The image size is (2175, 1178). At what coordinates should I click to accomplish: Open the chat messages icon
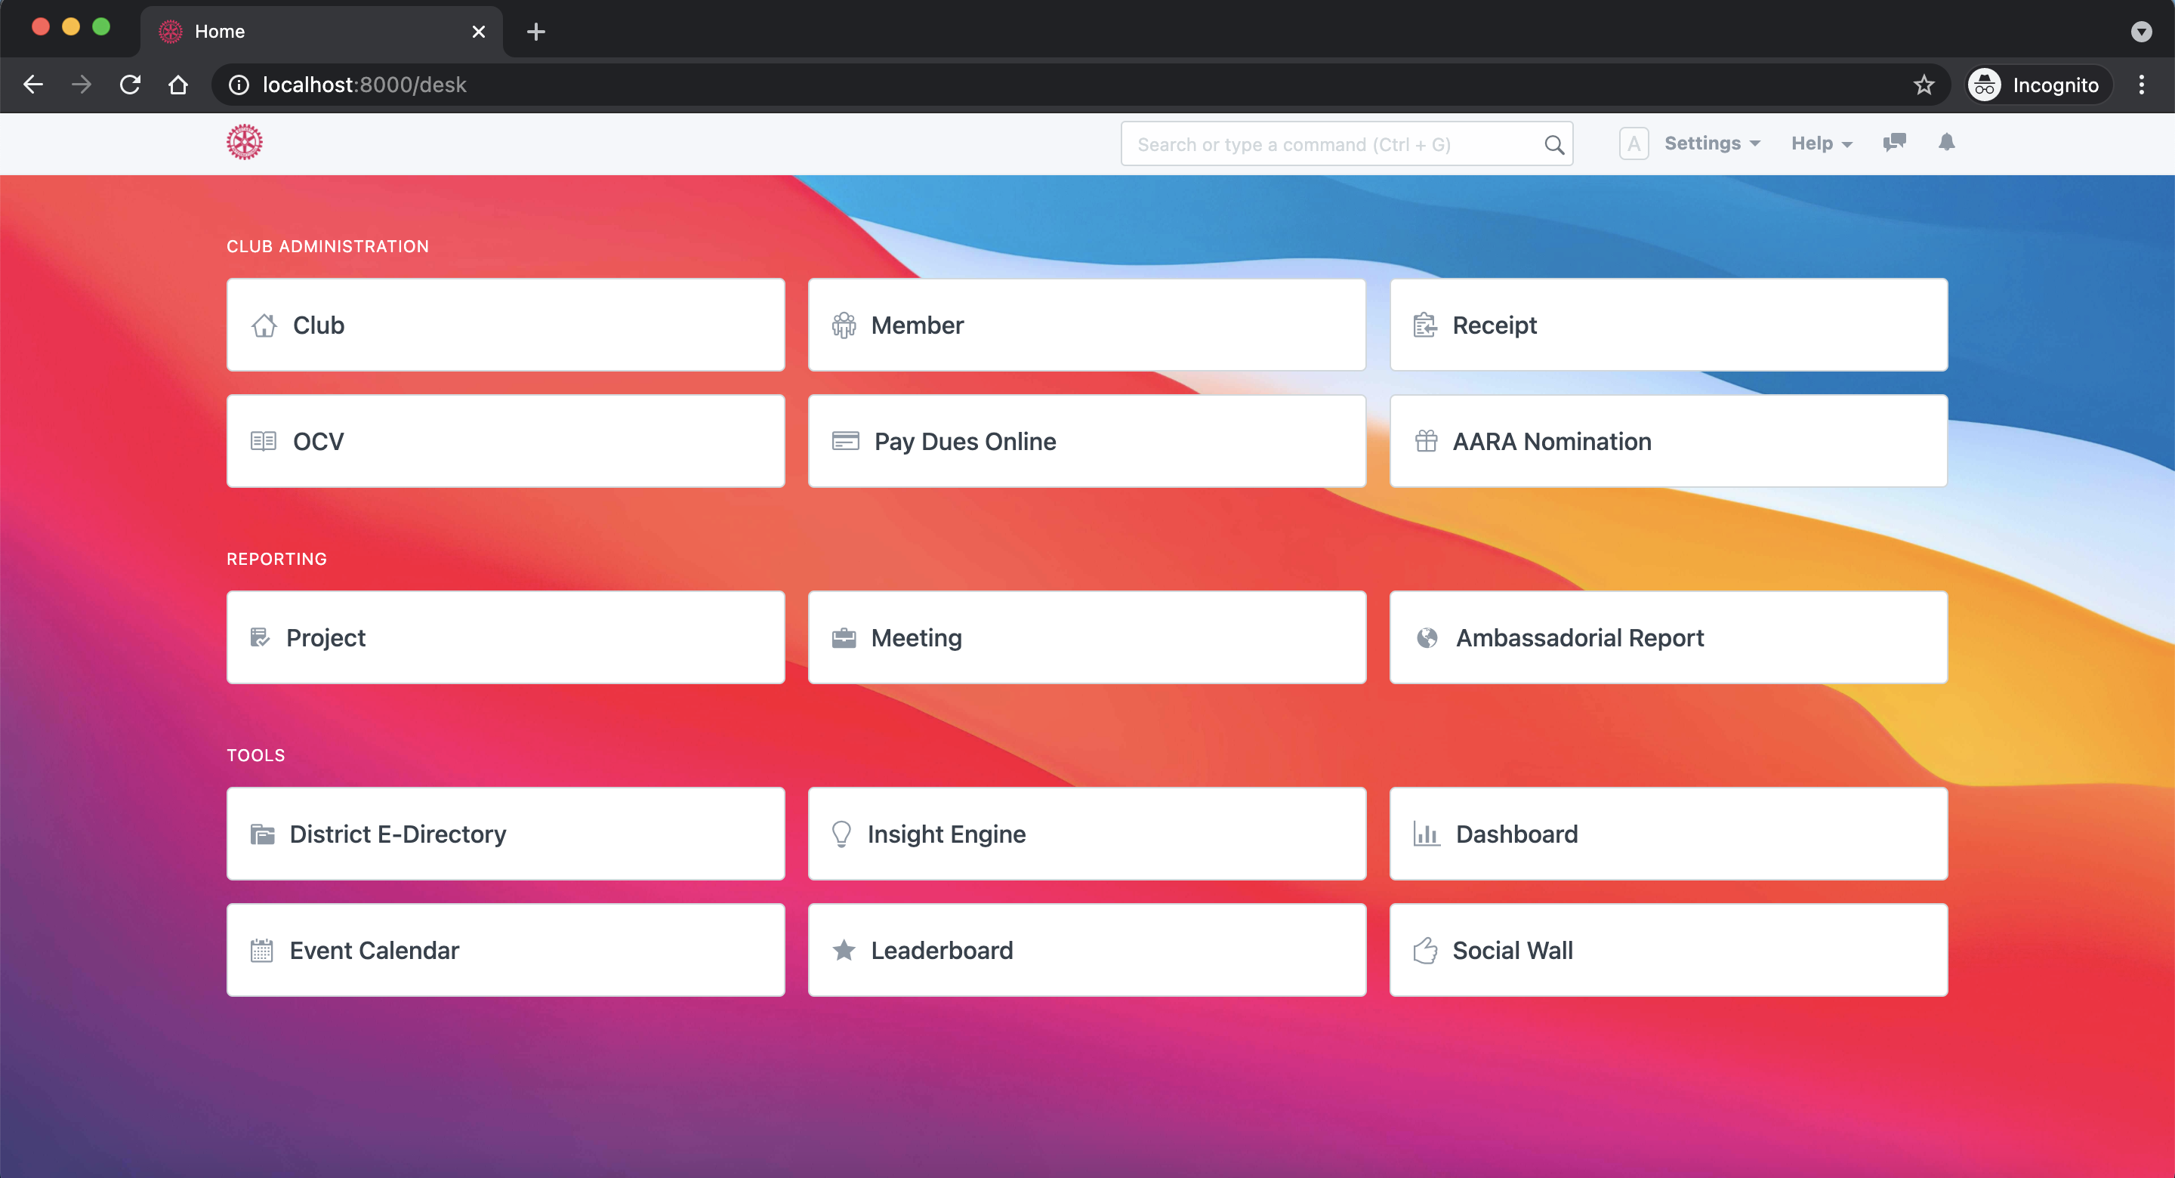tap(1894, 143)
